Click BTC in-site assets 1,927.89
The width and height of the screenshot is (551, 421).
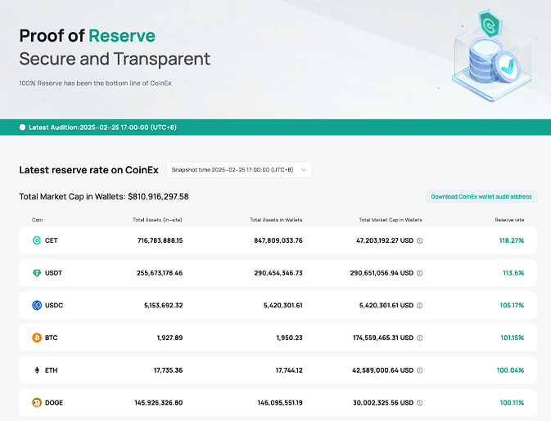click(x=169, y=338)
